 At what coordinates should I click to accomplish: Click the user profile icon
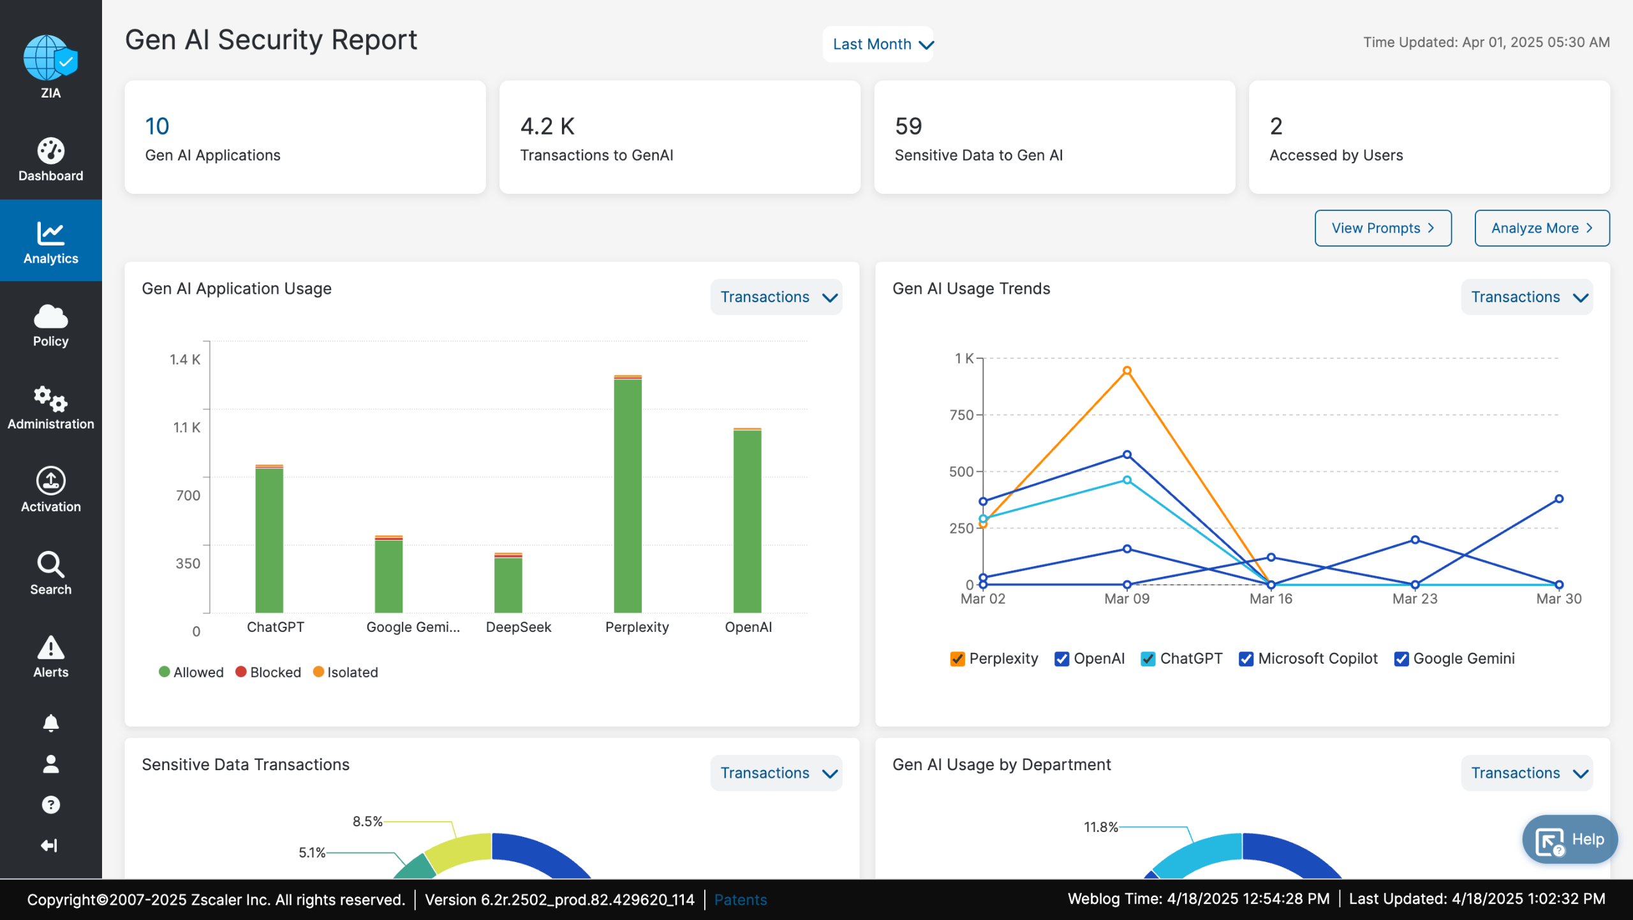[50, 764]
